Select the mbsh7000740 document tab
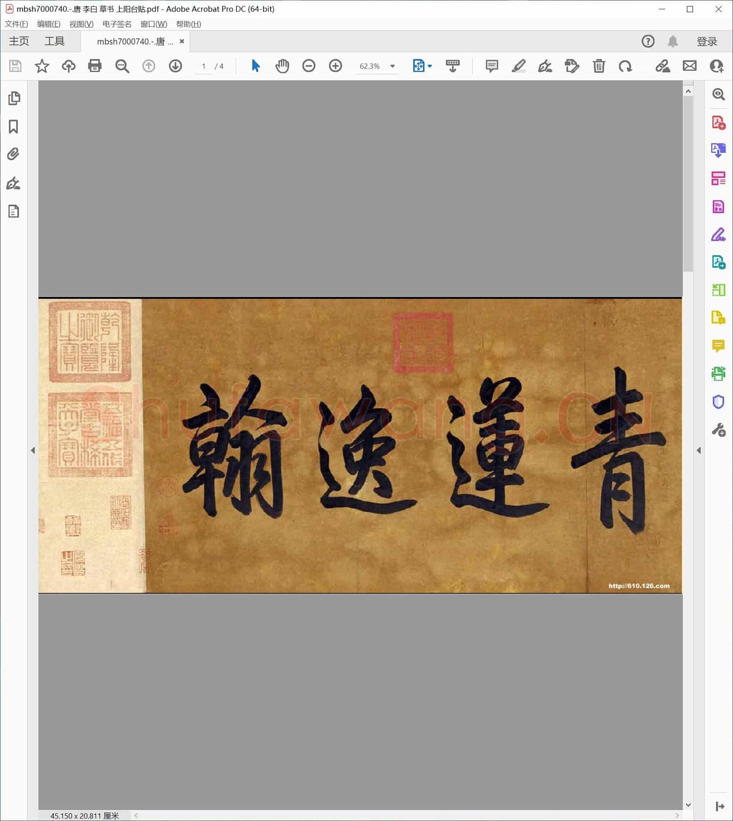The height and width of the screenshot is (821, 733). 135,42
